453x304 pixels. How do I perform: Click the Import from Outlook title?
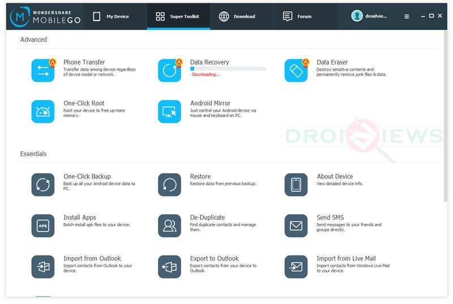92,258
